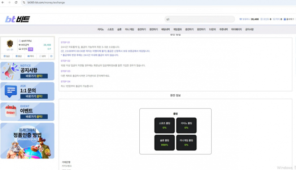Open 마이페이지 in the navigation menu
This screenshot has width=296, height=170.
pos(236,30)
